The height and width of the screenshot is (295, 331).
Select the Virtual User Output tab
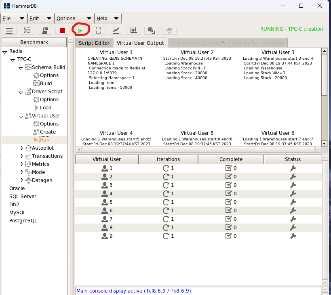click(140, 43)
